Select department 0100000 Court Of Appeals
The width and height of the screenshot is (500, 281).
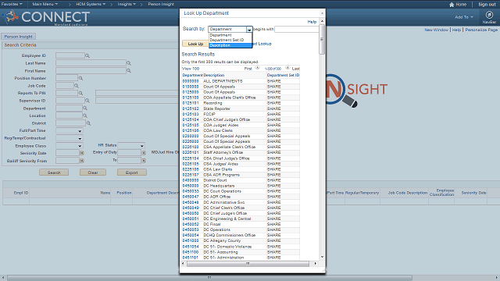coord(191,87)
